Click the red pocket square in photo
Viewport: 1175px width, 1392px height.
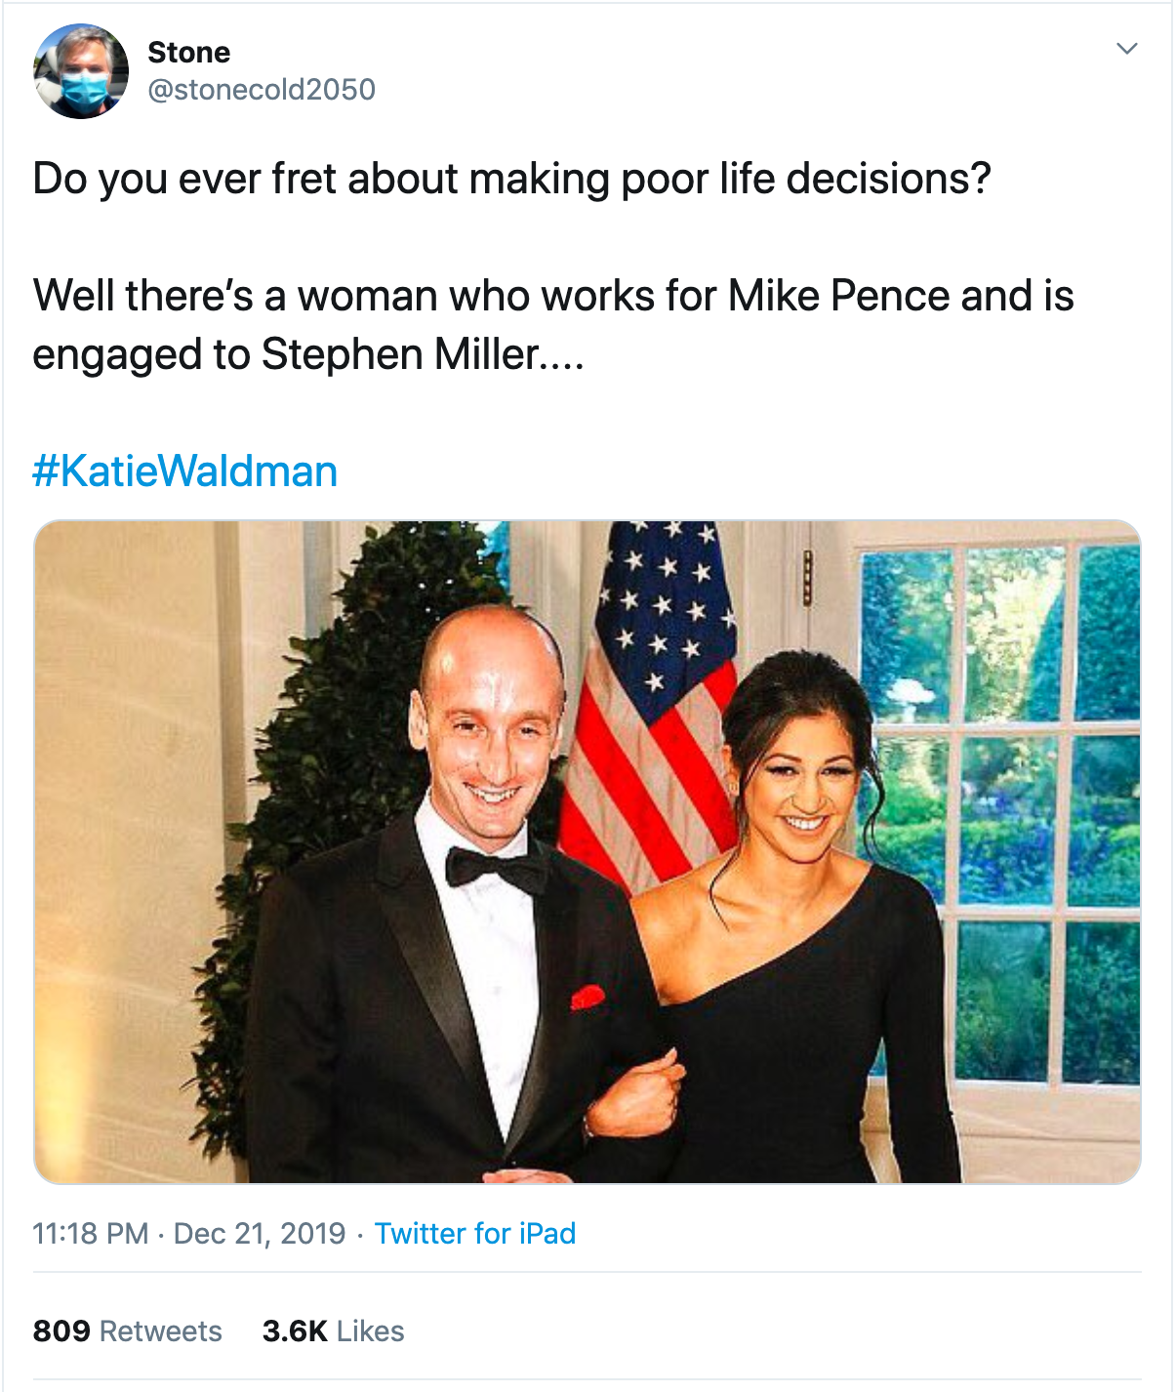coord(587,997)
